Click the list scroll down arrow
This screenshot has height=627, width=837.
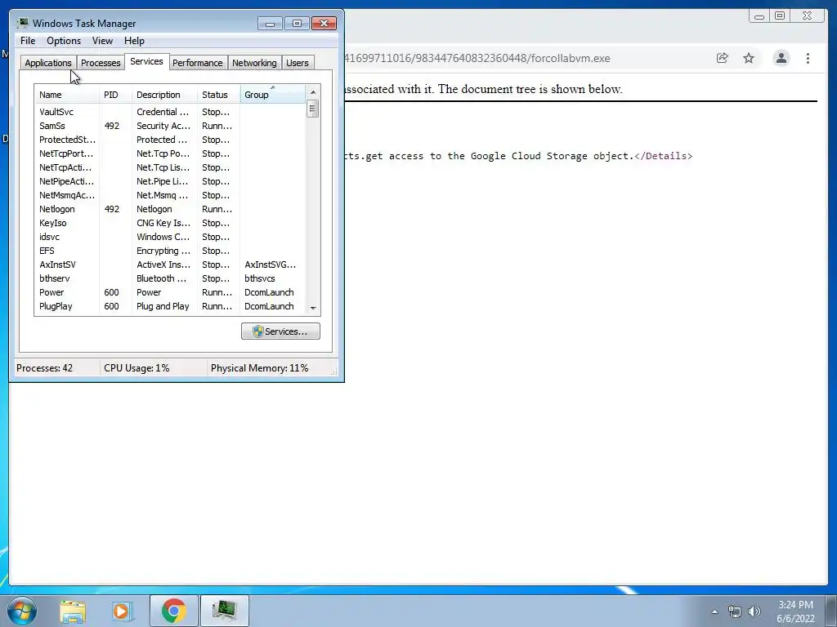pos(313,308)
